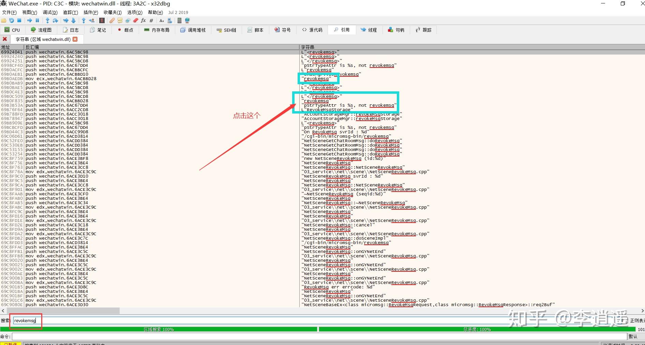Click the 命令 command input field
The height and width of the screenshot is (345, 645).
tap(319, 336)
